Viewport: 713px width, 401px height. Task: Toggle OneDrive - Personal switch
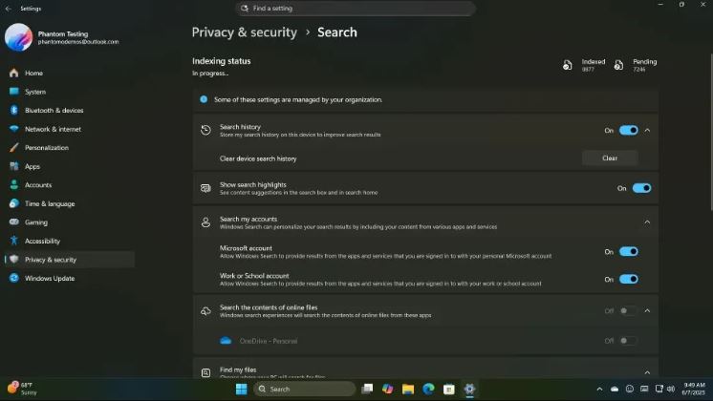click(629, 341)
